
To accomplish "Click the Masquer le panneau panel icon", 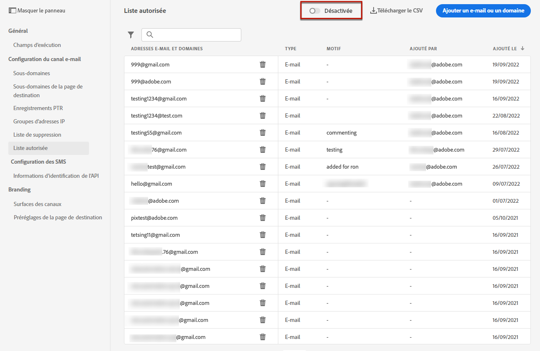I will coord(12,10).
